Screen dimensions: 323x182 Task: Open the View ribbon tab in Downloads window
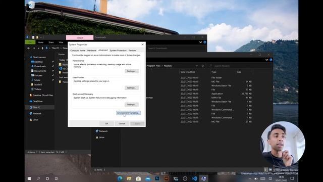tap(61, 42)
